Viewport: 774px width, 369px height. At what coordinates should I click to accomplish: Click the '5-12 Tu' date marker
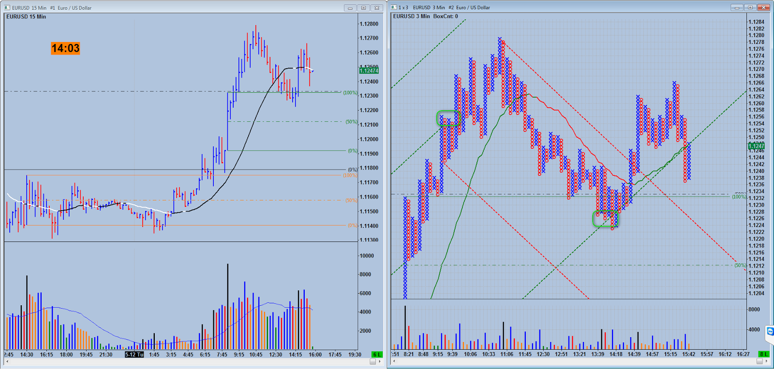pos(134,355)
